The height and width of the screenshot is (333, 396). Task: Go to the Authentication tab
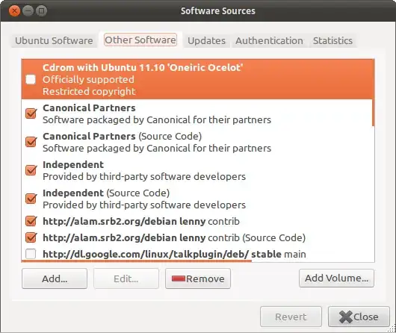269,40
